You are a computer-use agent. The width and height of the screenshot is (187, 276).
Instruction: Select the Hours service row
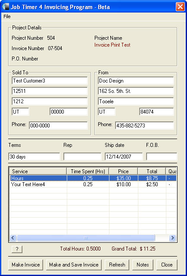tap(93, 178)
